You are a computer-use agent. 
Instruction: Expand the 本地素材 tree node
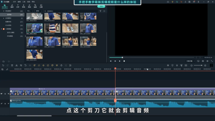[4, 18]
